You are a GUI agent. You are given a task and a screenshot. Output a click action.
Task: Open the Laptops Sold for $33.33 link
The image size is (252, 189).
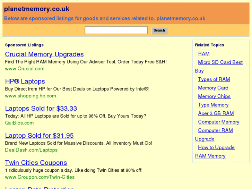41,109
